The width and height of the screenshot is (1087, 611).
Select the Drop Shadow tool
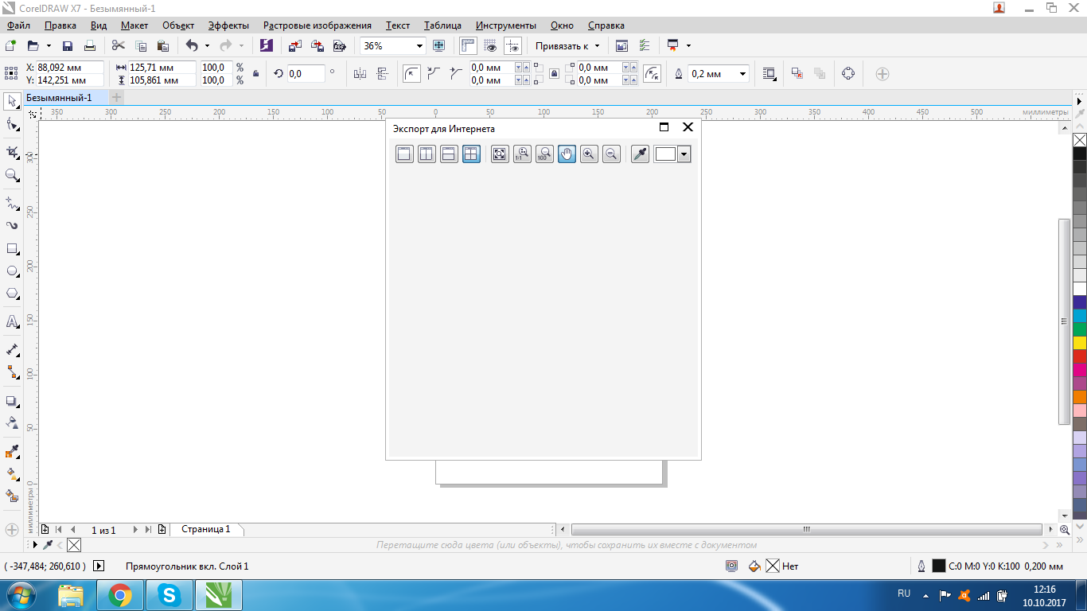coord(13,401)
